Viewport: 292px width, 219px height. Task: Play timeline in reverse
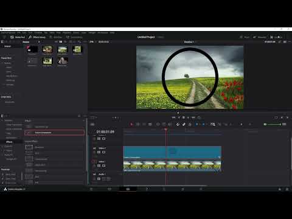coord(179,117)
